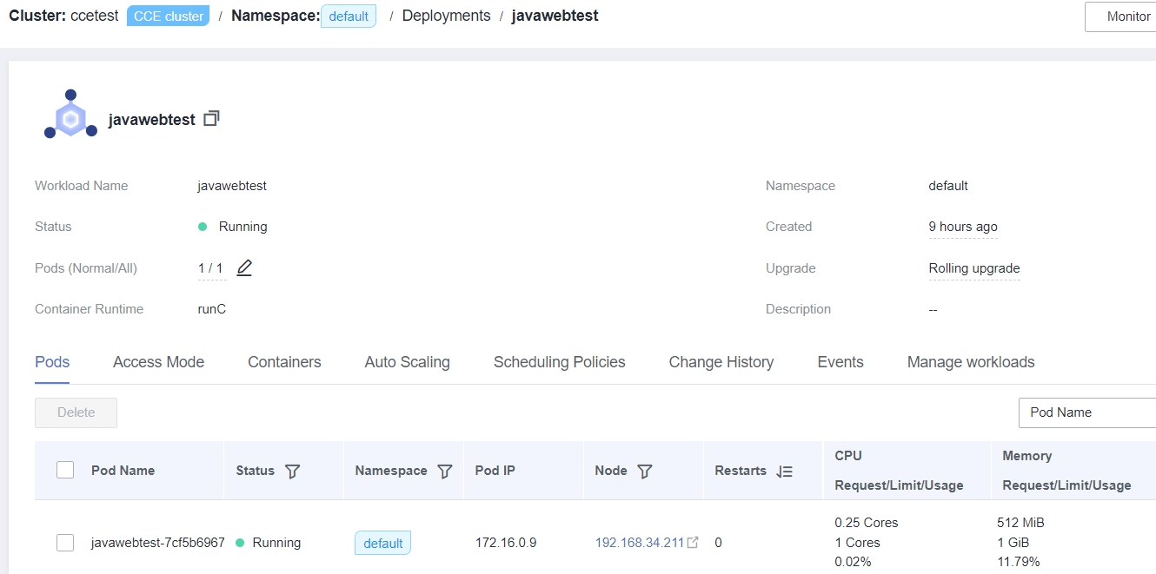Image resolution: width=1156 pixels, height=574 pixels.
Task: Copy the javawebtest workload name
Action: [210, 119]
